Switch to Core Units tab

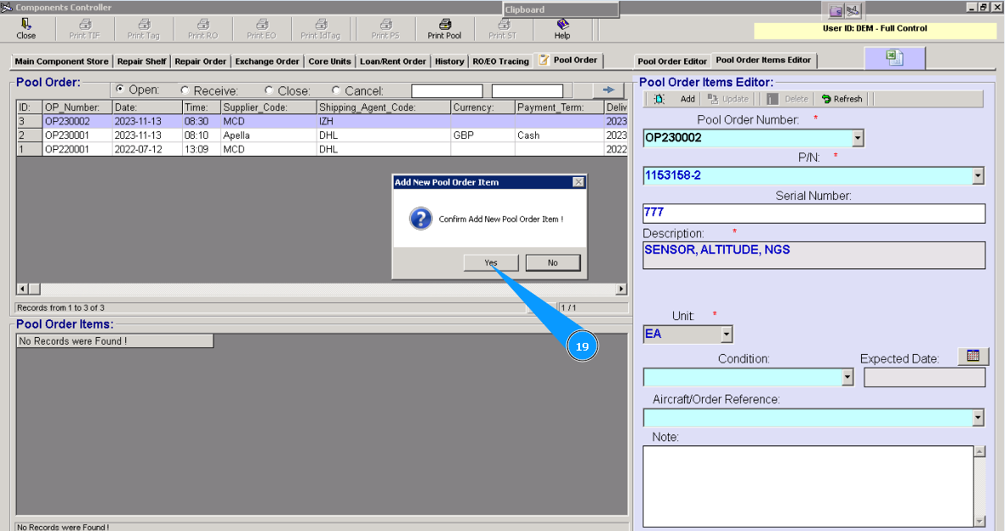[329, 62]
